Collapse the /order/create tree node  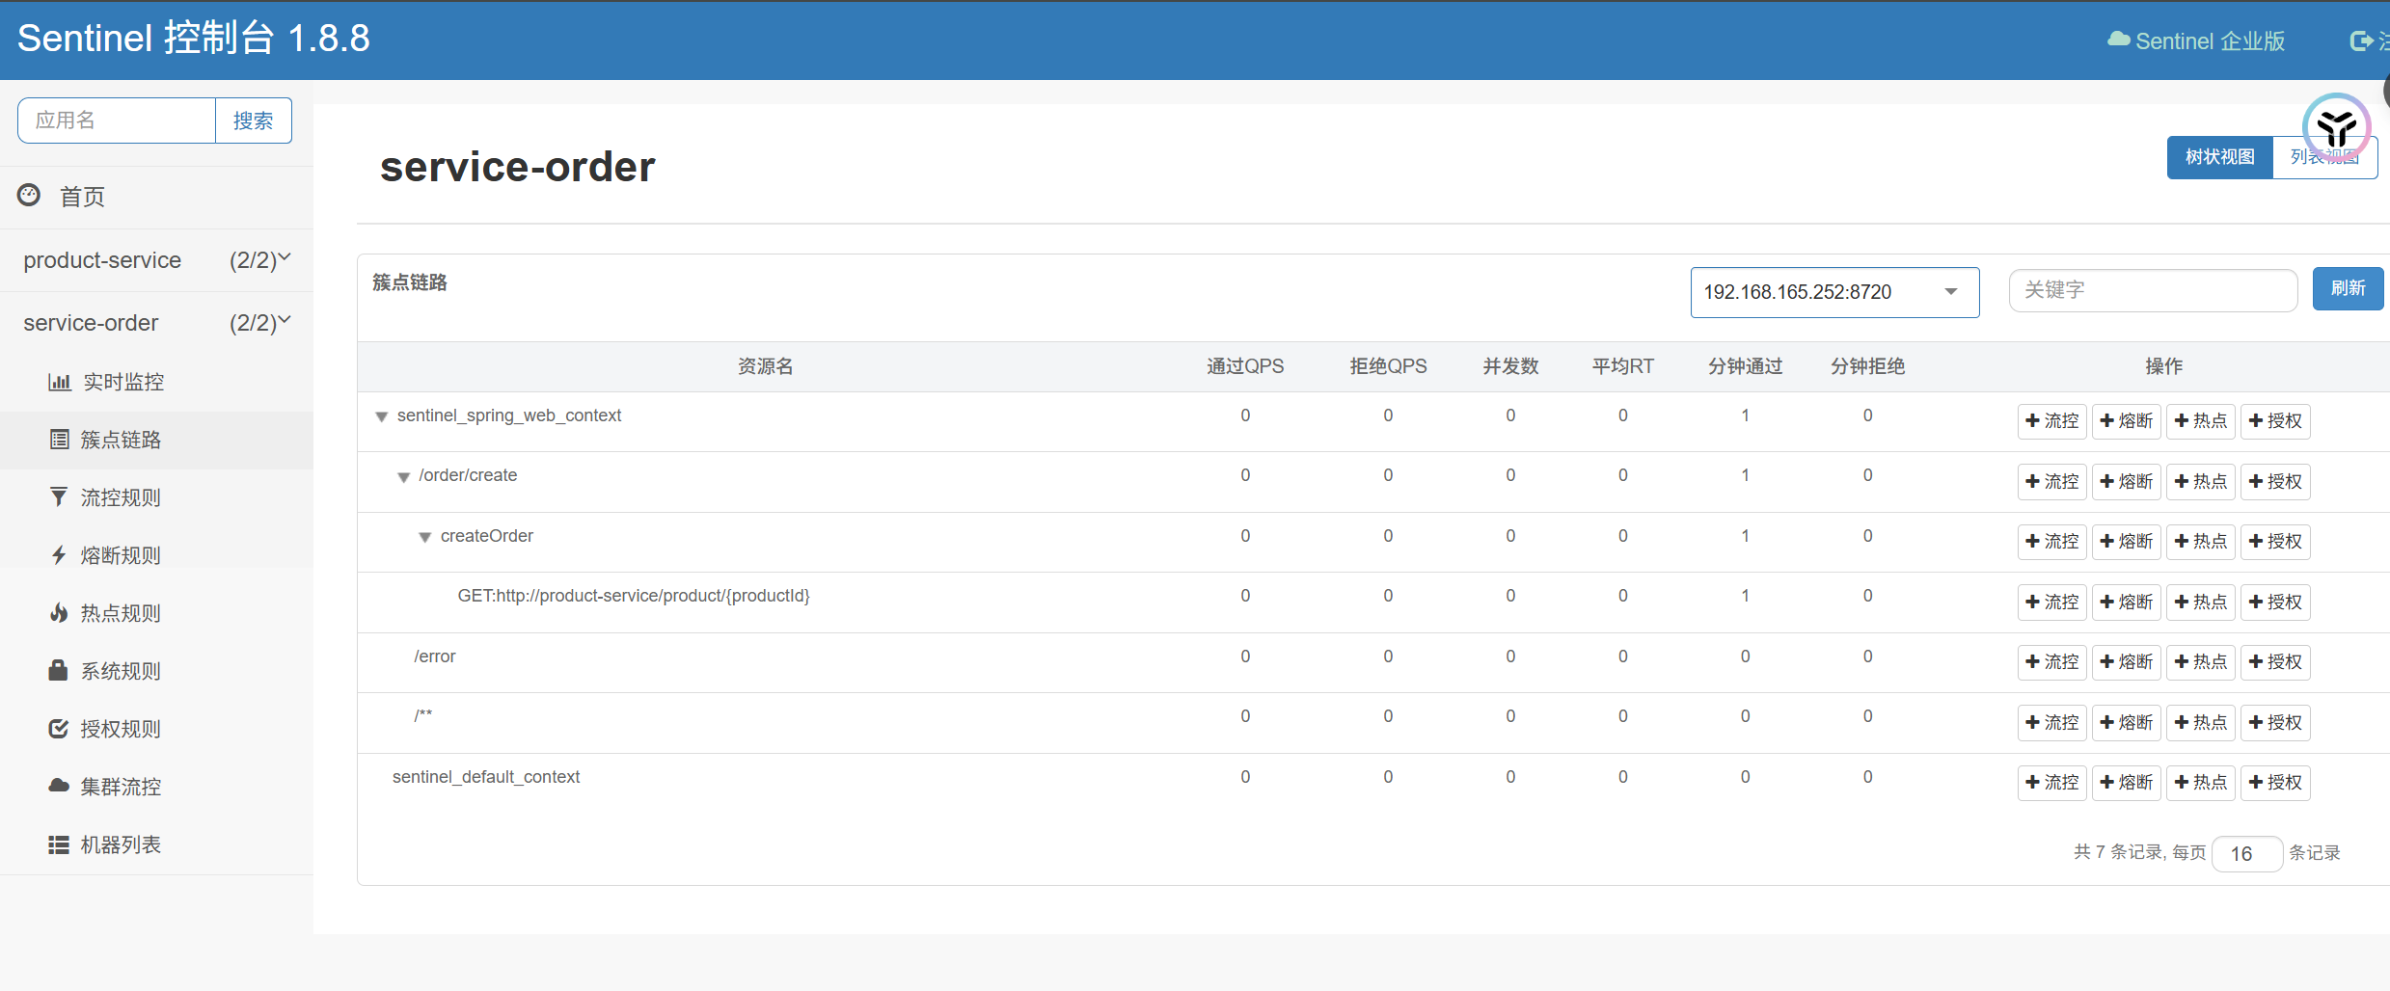pyautogui.click(x=404, y=477)
